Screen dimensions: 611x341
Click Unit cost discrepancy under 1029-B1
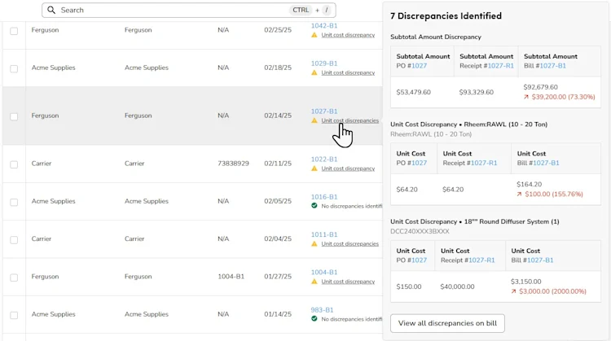point(348,72)
